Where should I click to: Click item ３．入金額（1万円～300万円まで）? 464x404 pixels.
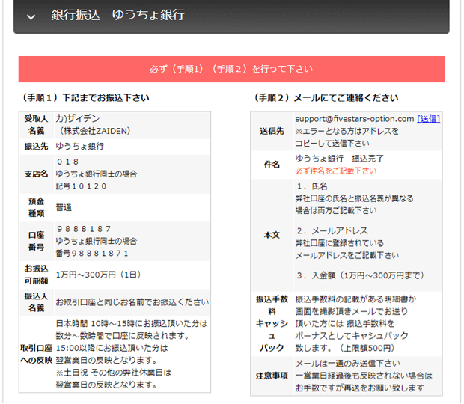click(361, 275)
